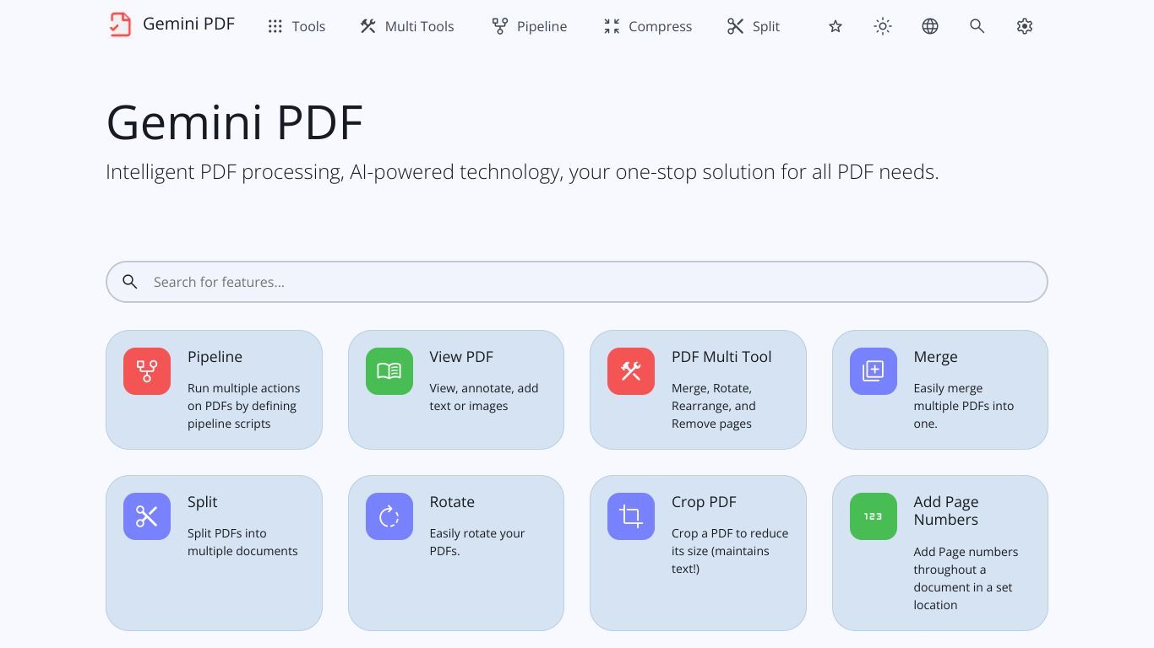Open Compress from the navbar
Image resolution: width=1154 pixels, height=648 pixels.
tap(648, 26)
